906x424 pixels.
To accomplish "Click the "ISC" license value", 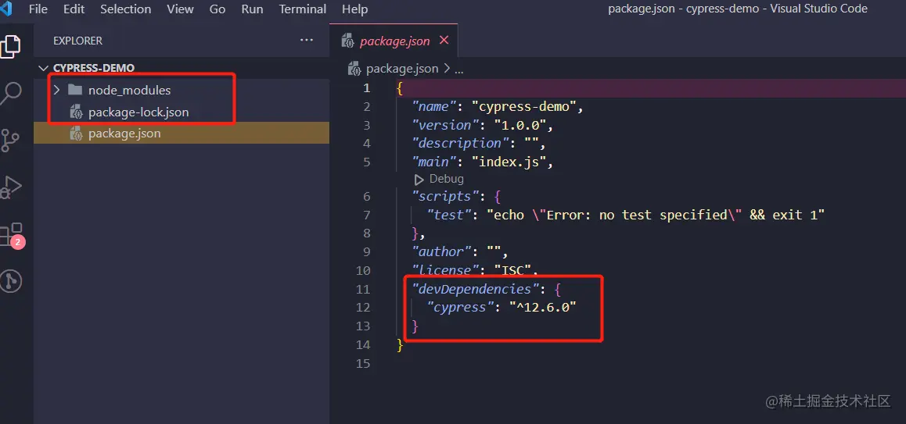I will click(514, 270).
